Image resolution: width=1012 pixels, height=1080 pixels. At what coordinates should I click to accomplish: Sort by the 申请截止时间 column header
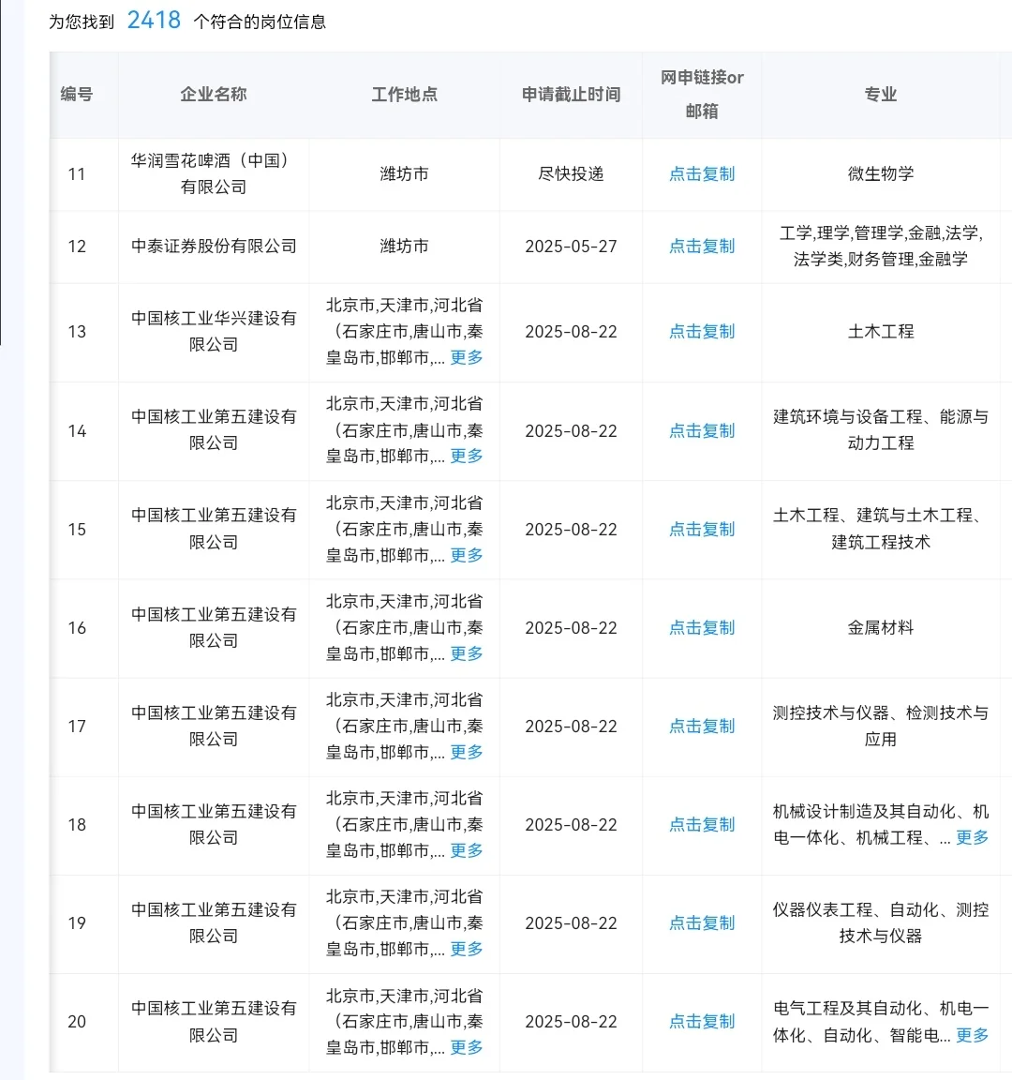pos(570,95)
